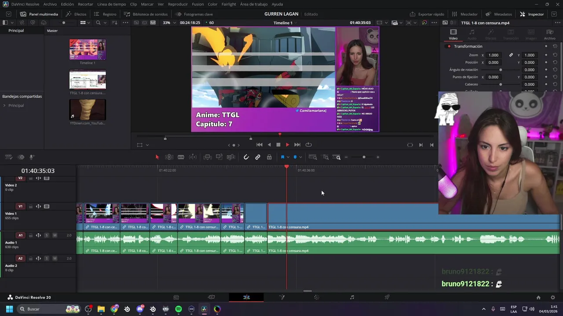Toggle the Inspector panel
Screen dimensions: 563x316
[x=532, y=14]
